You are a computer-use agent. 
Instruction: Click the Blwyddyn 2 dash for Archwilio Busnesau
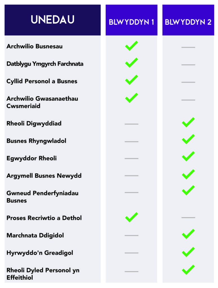coord(188,47)
